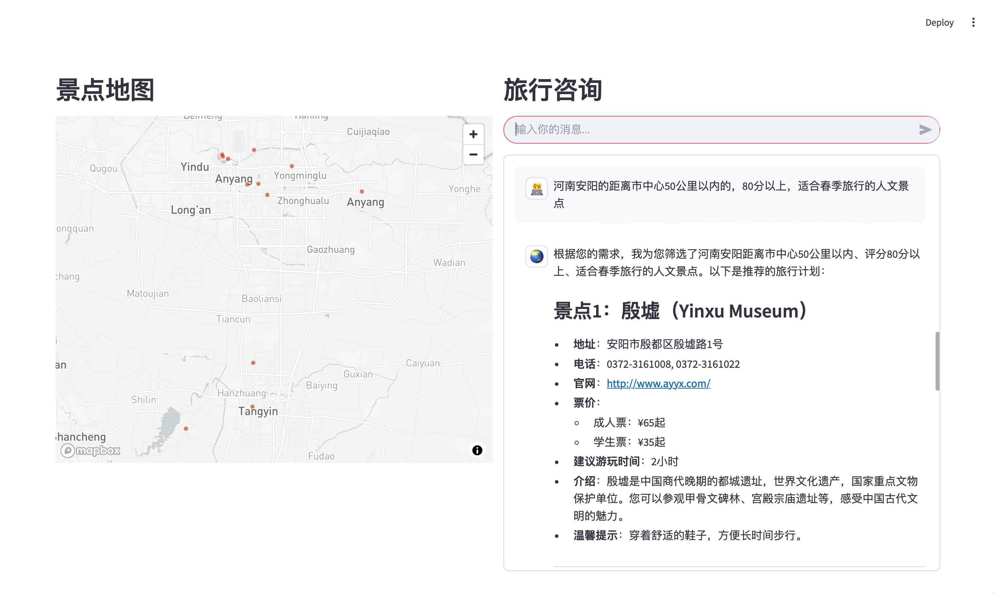
Task: Click the 旅行咨询 panel title
Action: click(554, 90)
